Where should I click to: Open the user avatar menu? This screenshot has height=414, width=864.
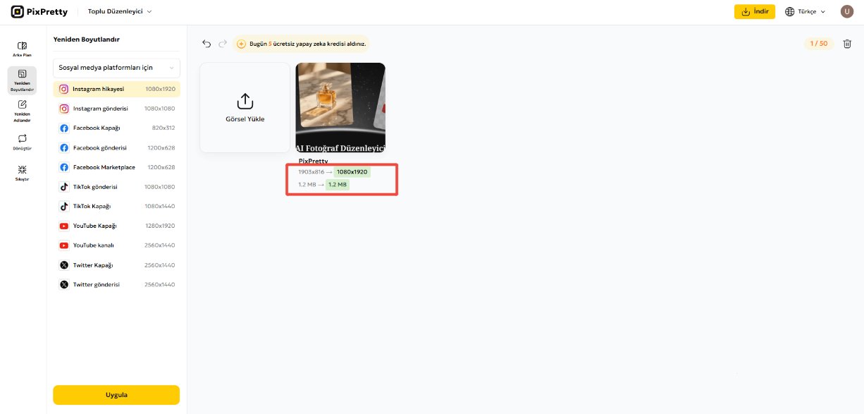tap(846, 11)
